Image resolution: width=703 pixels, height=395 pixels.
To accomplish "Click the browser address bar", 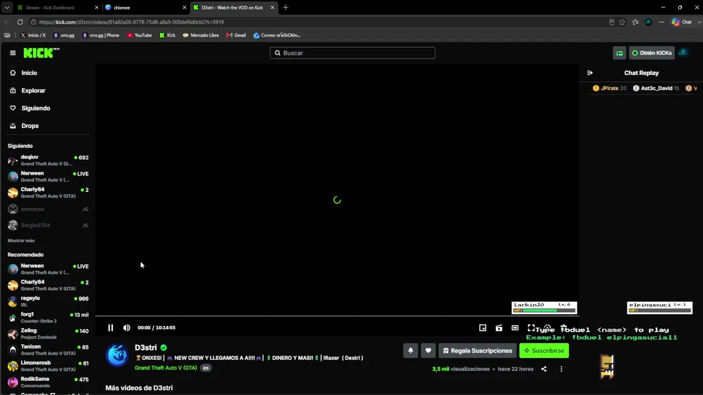I will click(319, 22).
